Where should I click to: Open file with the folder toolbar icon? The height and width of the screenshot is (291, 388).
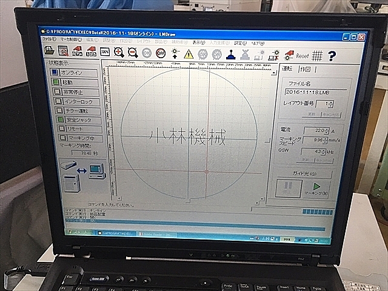click(49, 51)
